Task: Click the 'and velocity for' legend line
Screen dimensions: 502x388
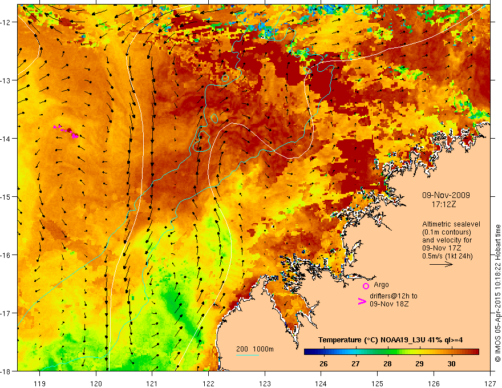Action: pyautogui.click(x=447, y=240)
